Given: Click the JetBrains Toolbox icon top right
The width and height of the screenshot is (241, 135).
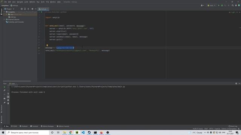Looking at the screenshot, I should pos(239,5).
